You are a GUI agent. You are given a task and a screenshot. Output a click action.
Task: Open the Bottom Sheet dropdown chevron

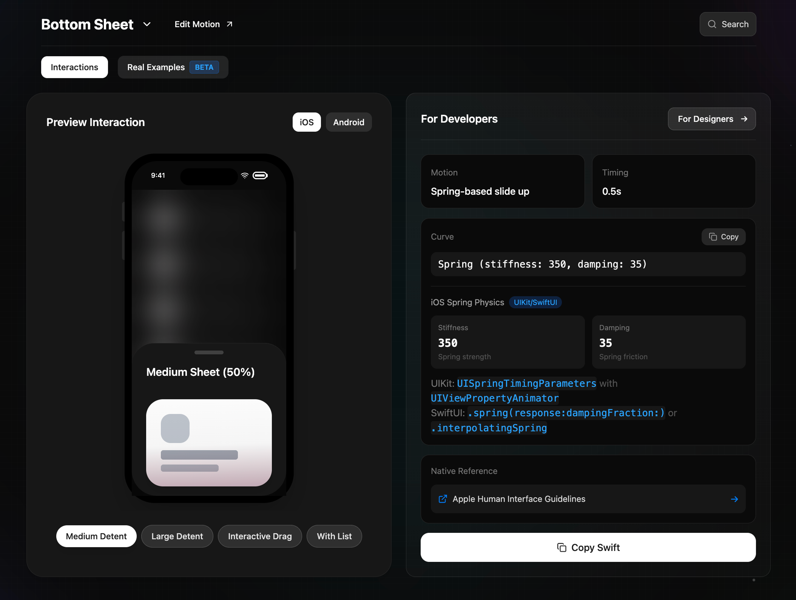[147, 25]
